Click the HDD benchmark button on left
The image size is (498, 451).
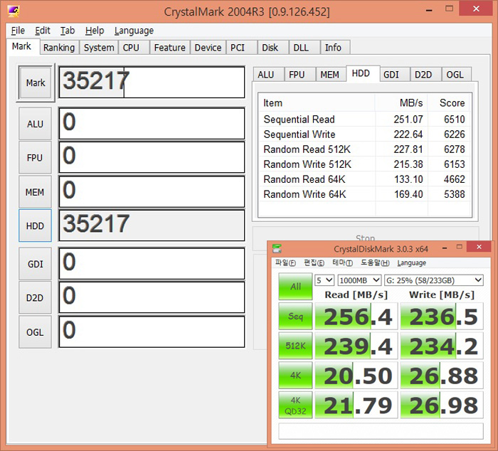[x=36, y=226]
